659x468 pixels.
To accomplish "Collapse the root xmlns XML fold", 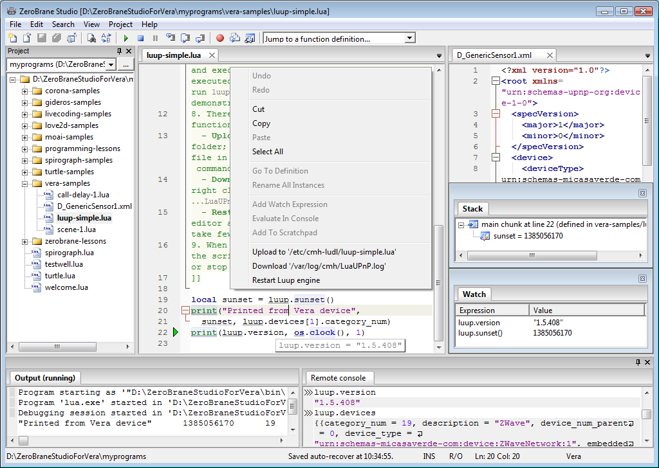I will (x=496, y=82).
